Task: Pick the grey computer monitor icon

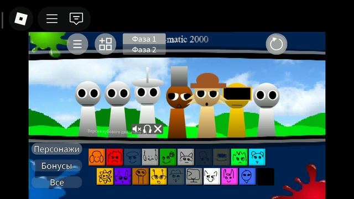Action: pos(194,176)
